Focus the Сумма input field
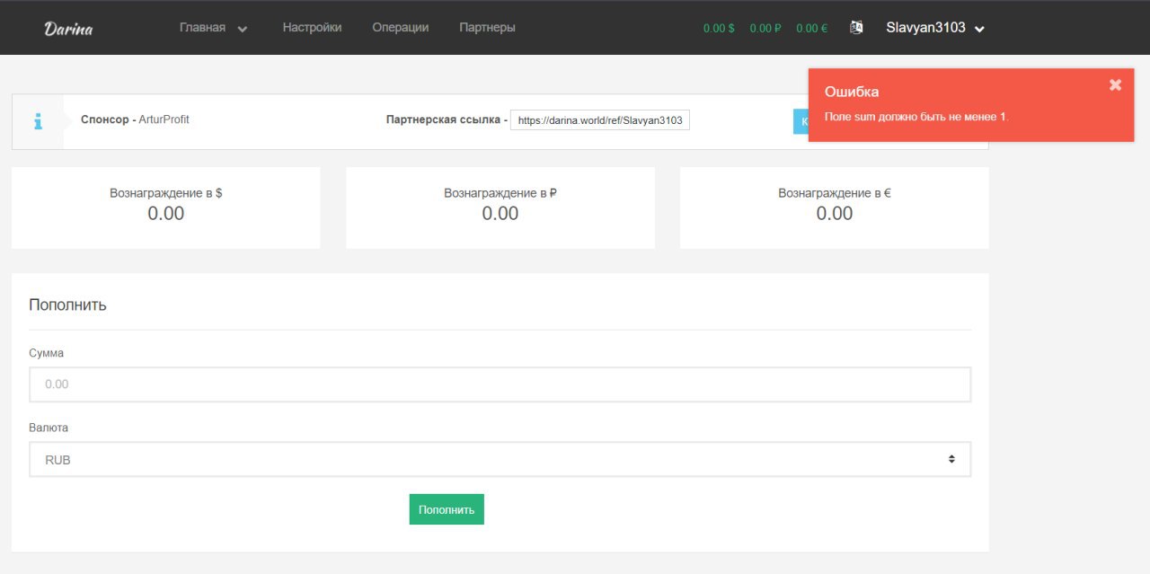Image resolution: width=1150 pixels, height=574 pixels. coord(500,384)
